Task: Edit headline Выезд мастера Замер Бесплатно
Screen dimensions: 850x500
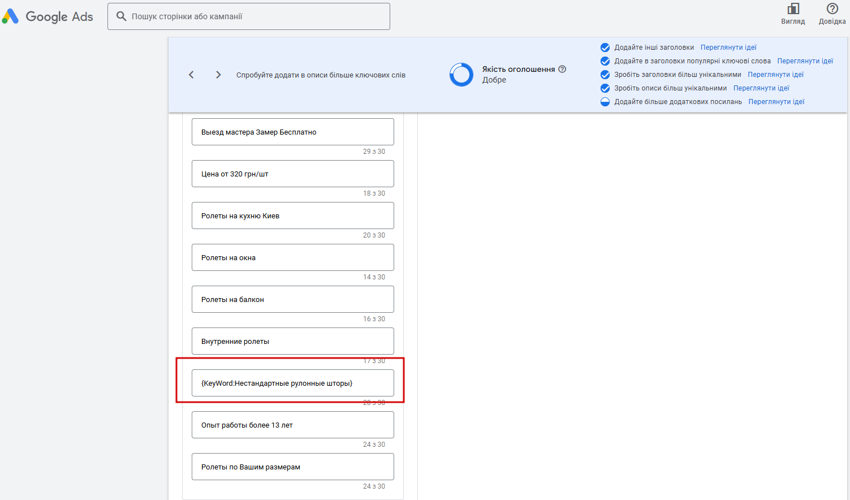Action: click(293, 132)
